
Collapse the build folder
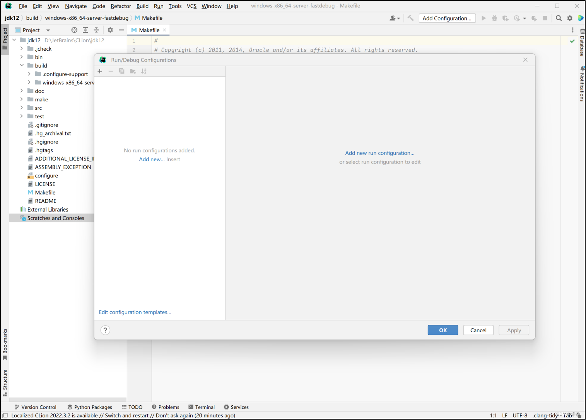[22, 66]
